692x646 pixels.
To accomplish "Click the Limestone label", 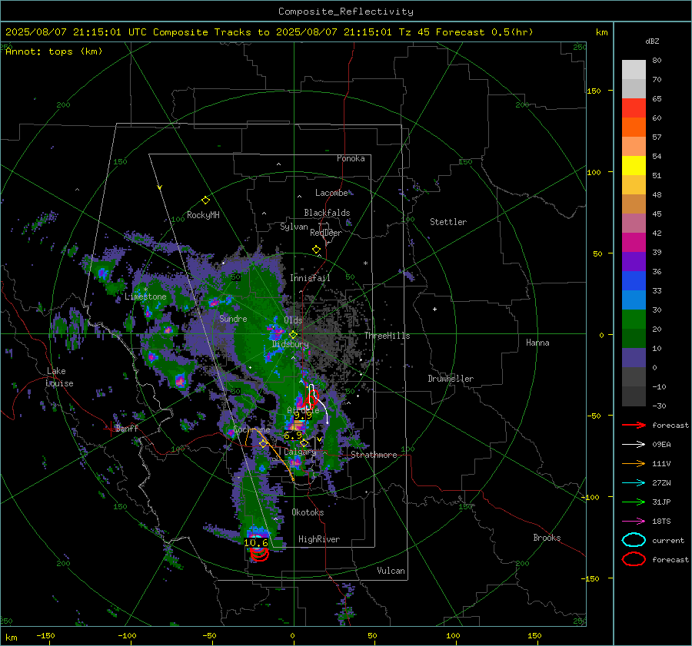I will [x=145, y=296].
